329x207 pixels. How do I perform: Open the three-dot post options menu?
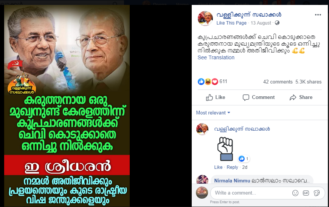[318, 15]
